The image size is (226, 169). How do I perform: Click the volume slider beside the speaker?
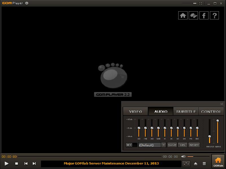[x=198, y=157]
